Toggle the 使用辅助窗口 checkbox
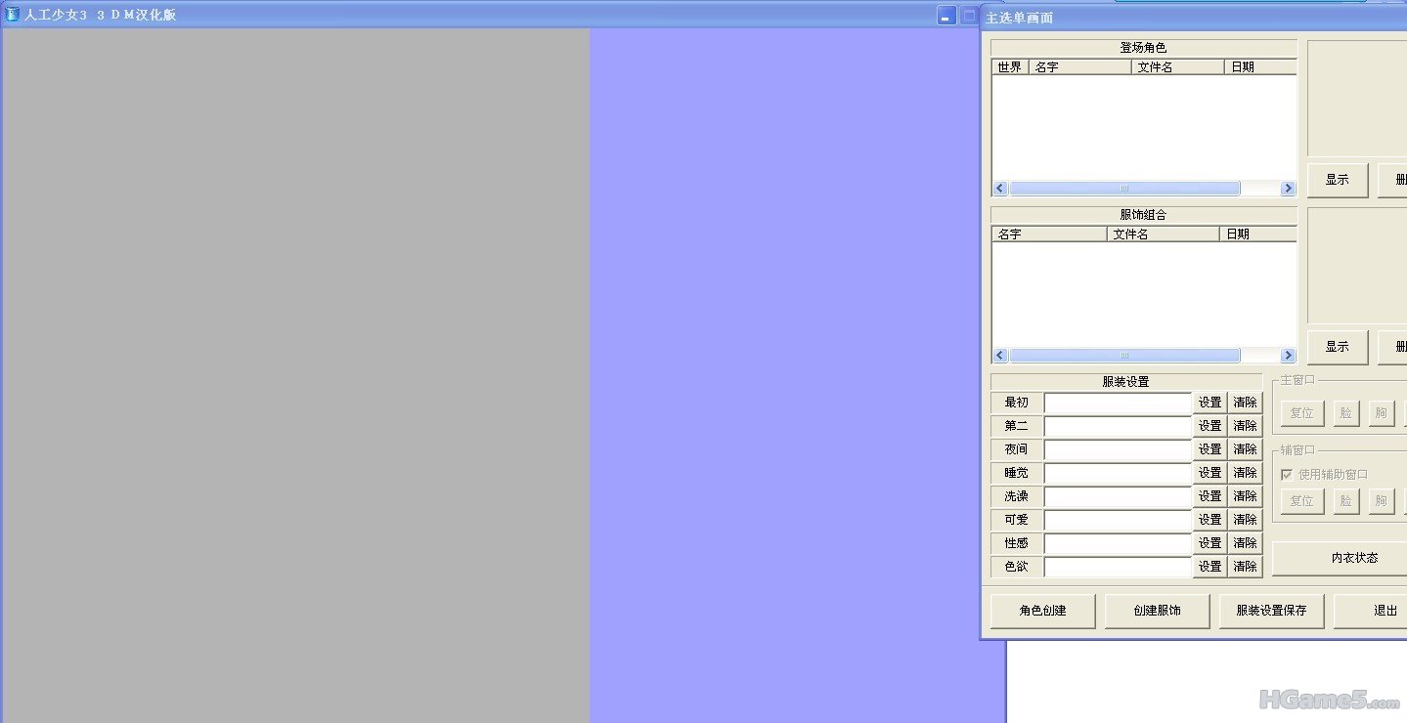This screenshot has width=1407, height=723. (x=1287, y=475)
